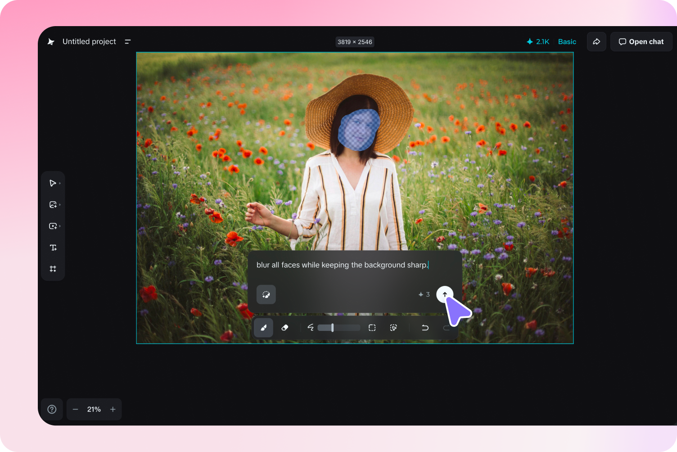Switch to the Eraser tool
Viewport: 677px width, 452px height.
point(285,328)
